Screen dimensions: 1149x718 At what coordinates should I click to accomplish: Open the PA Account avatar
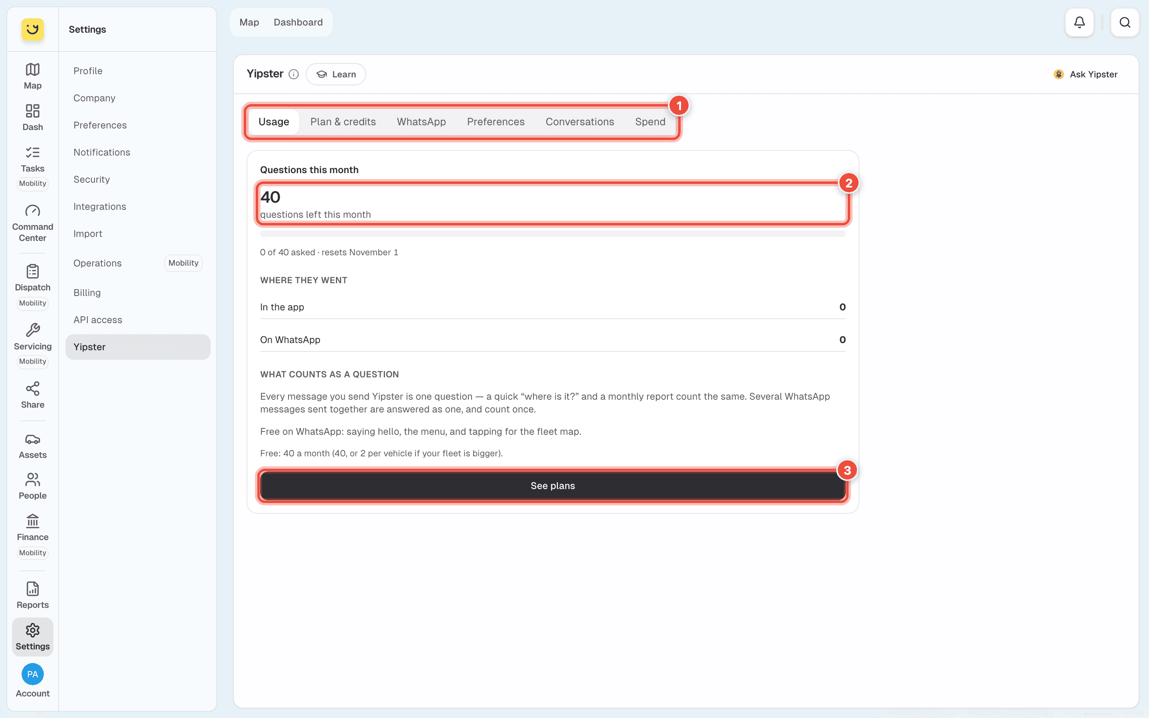32,674
